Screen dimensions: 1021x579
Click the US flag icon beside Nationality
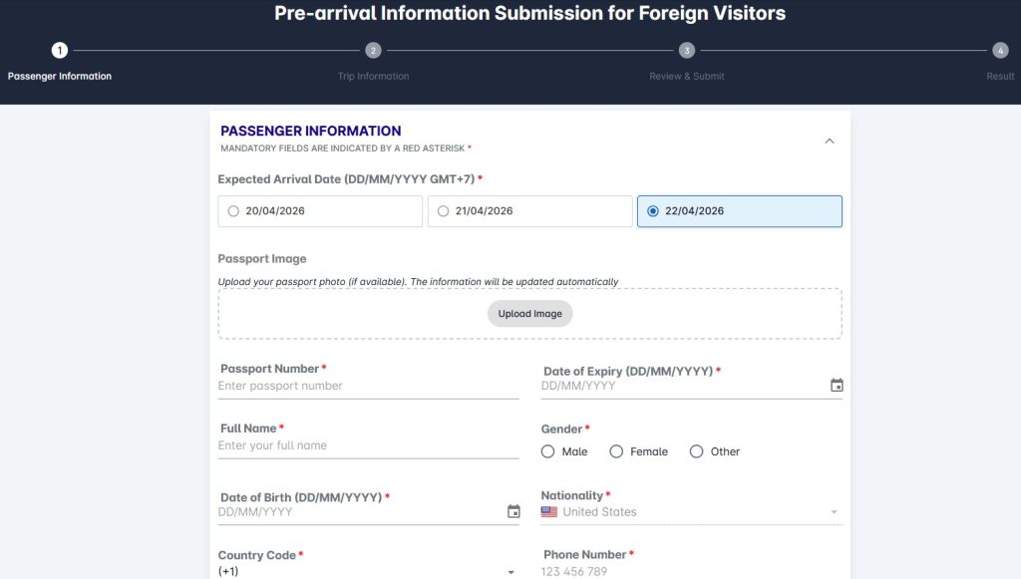(548, 511)
